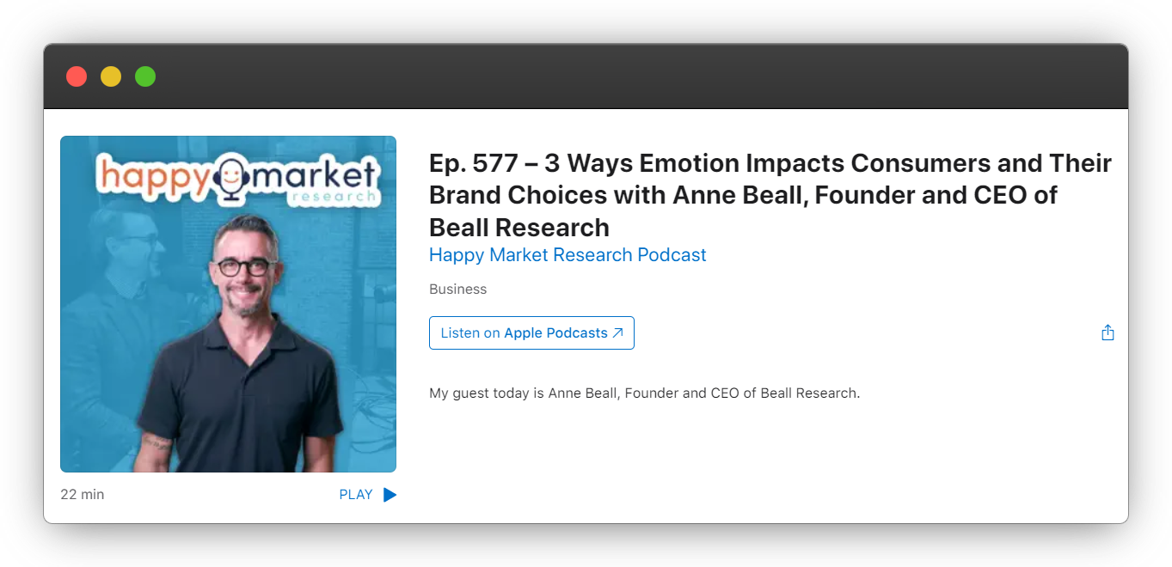This screenshot has width=1172, height=567.
Task: Click the upload-style share arrow icon
Action: click(1108, 332)
